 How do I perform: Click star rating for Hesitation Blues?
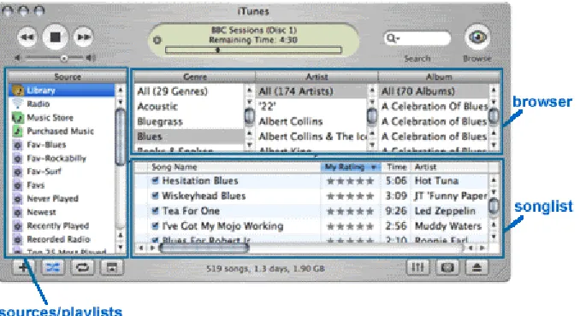click(350, 181)
